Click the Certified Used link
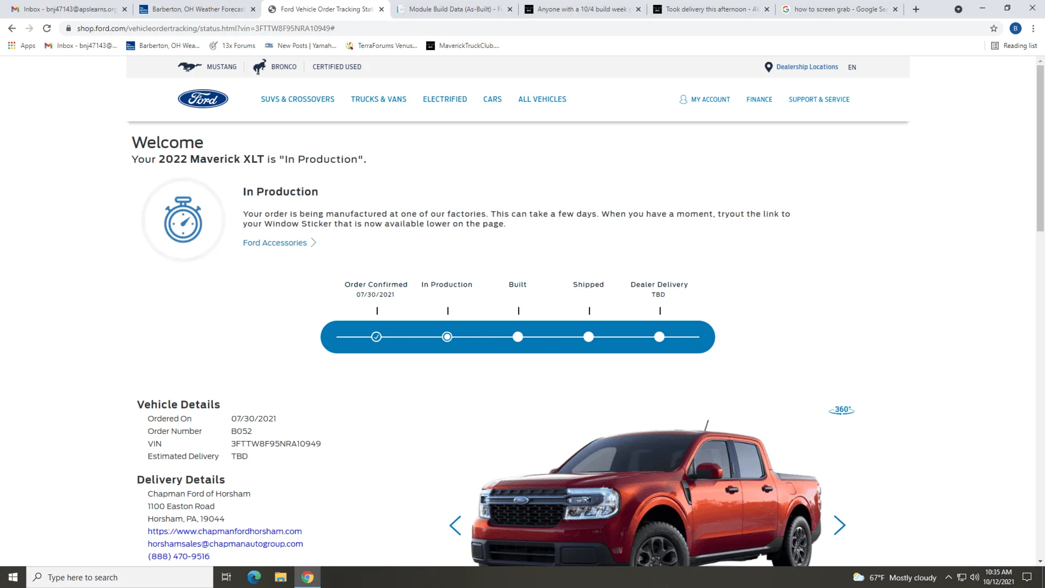This screenshot has height=588, width=1045. (337, 67)
